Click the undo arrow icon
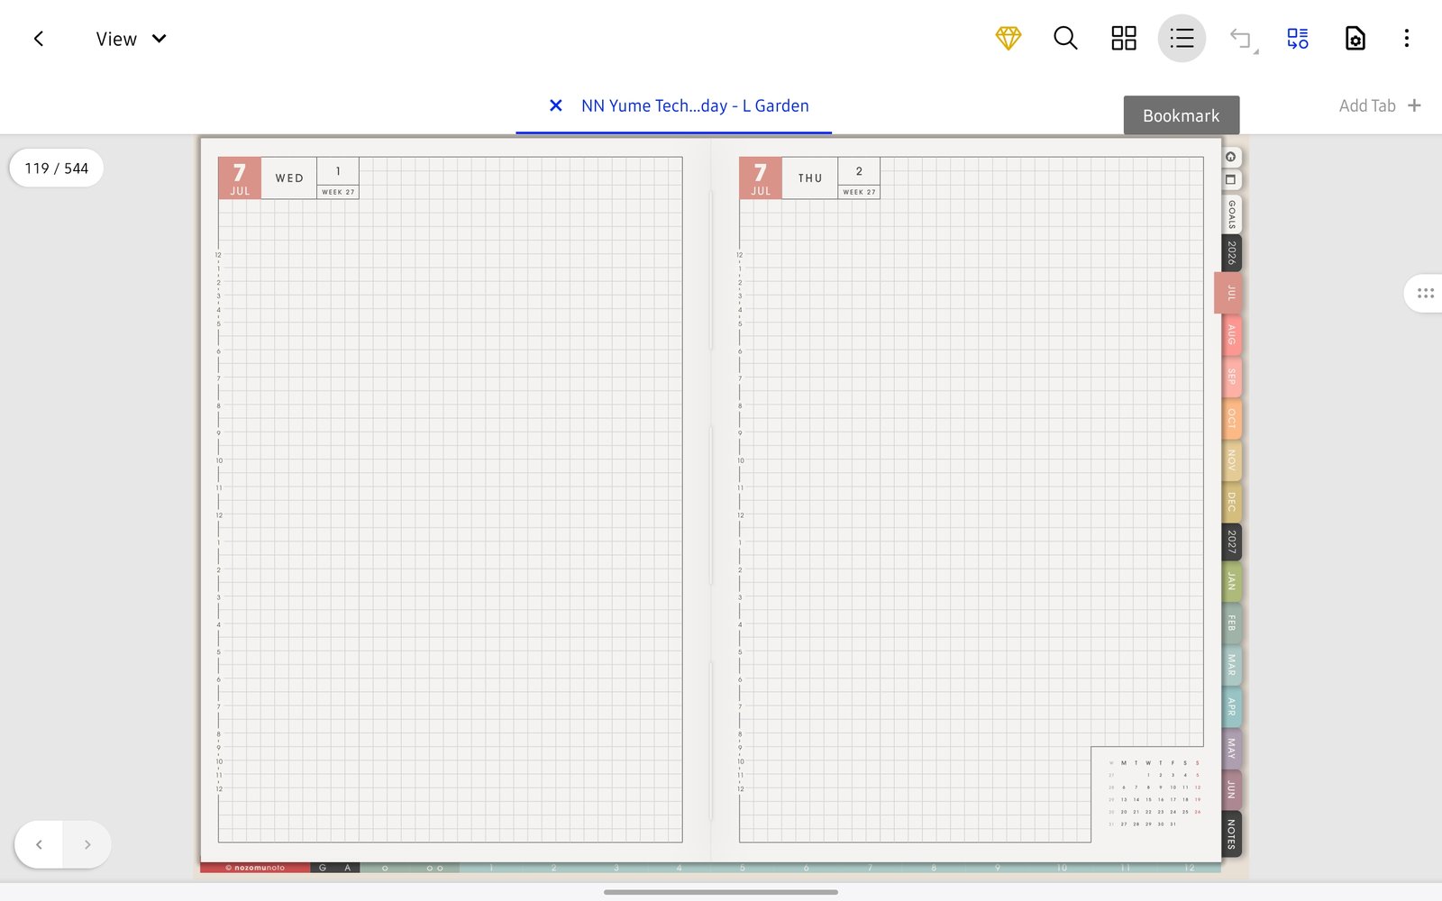Image resolution: width=1442 pixels, height=901 pixels. click(x=1241, y=38)
